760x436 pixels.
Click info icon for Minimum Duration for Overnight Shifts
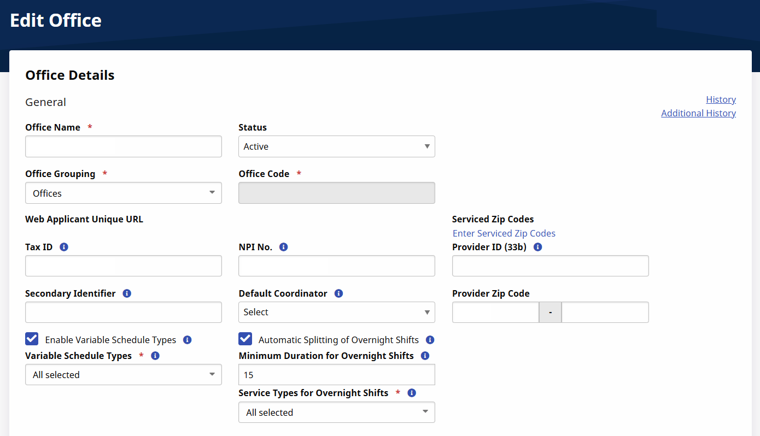pyautogui.click(x=425, y=356)
